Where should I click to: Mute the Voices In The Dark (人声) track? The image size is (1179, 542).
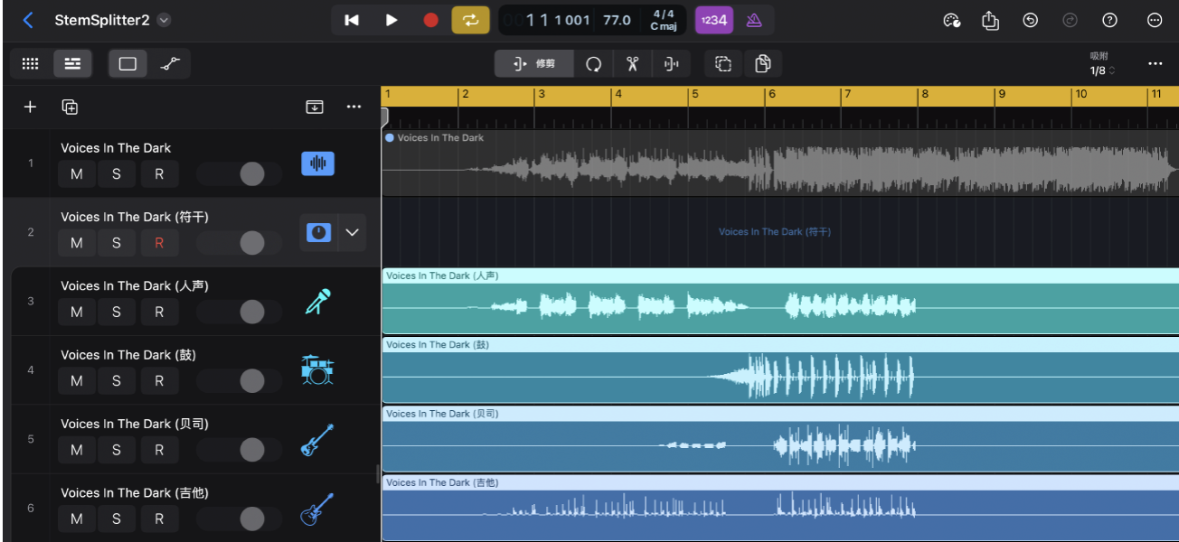coord(77,312)
